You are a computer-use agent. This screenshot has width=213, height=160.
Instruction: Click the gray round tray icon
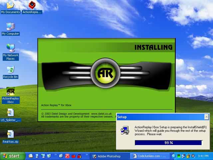[x=193, y=156]
